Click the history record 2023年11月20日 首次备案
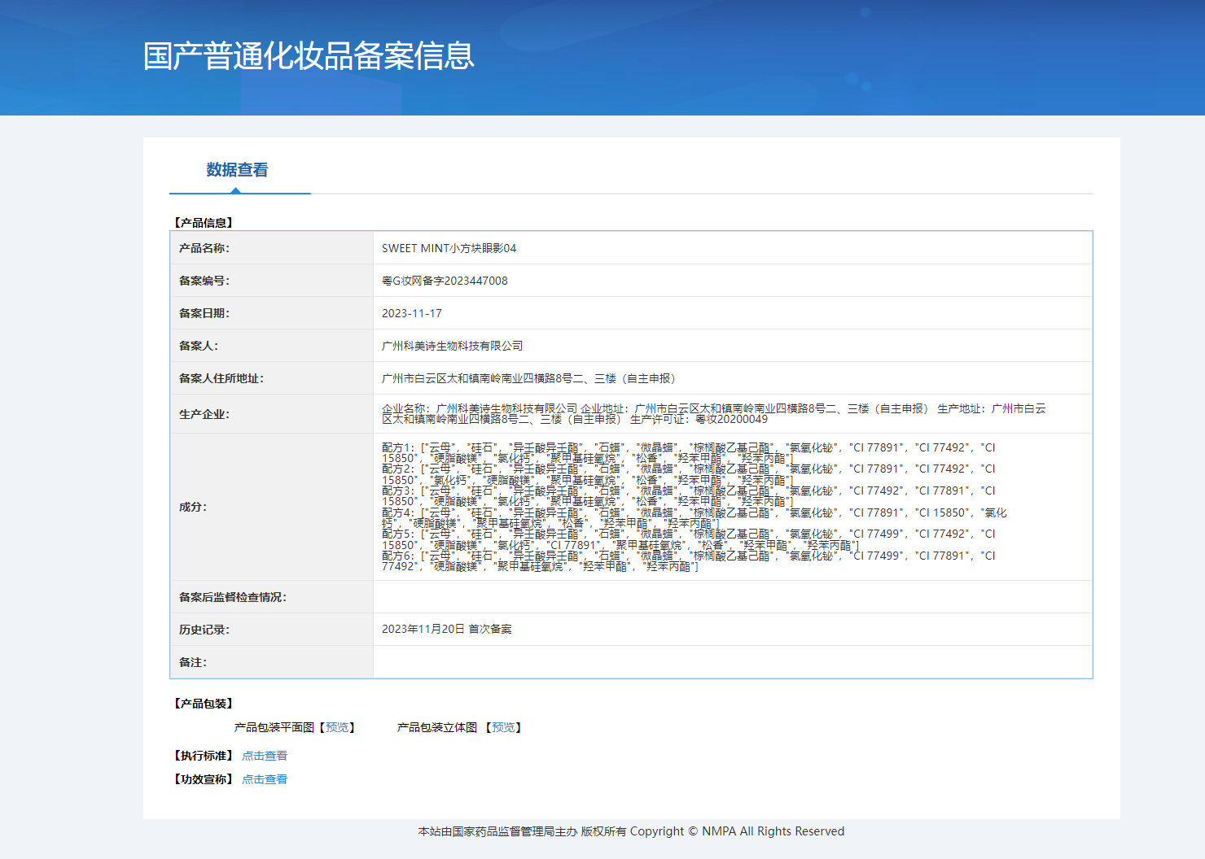This screenshot has height=859, width=1205. point(447,629)
